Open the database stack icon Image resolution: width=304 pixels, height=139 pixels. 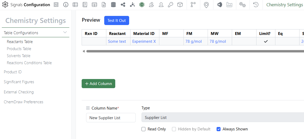click(x=113, y=5)
